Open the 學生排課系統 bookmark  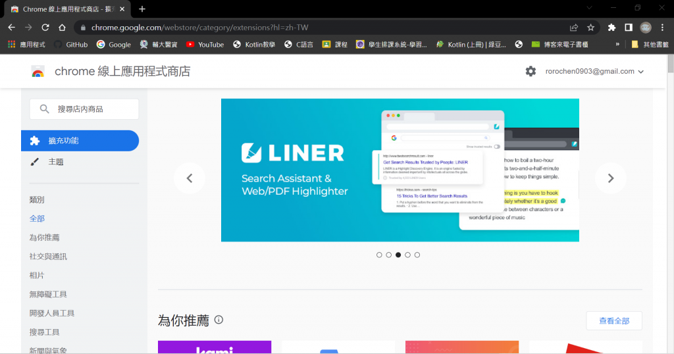click(x=392, y=44)
